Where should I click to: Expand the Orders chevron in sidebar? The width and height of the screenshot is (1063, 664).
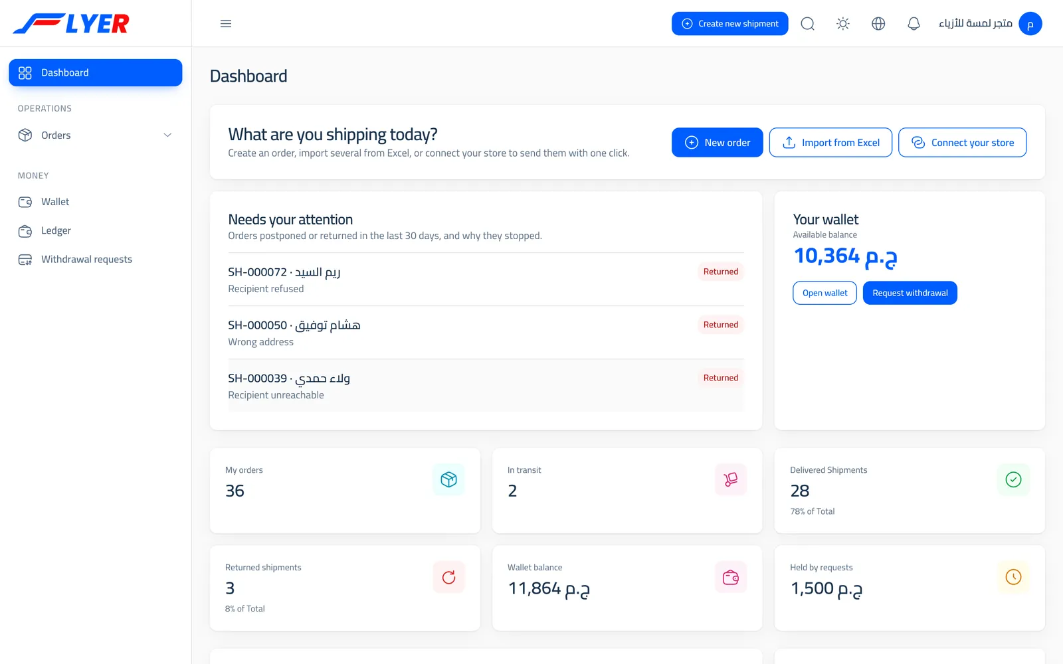167,135
